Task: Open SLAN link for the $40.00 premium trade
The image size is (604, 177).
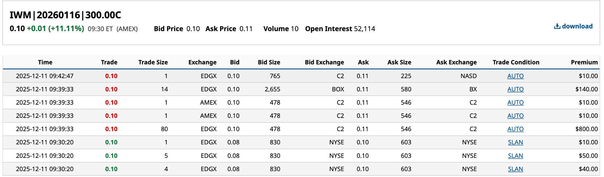Action: click(x=515, y=169)
